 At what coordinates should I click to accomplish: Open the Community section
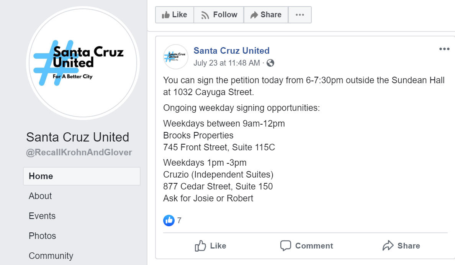click(51, 256)
